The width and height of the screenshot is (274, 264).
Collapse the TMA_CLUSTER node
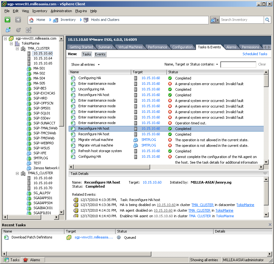[17, 49]
